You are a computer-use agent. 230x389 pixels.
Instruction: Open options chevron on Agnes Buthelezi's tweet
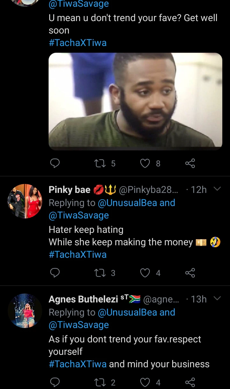(217, 299)
